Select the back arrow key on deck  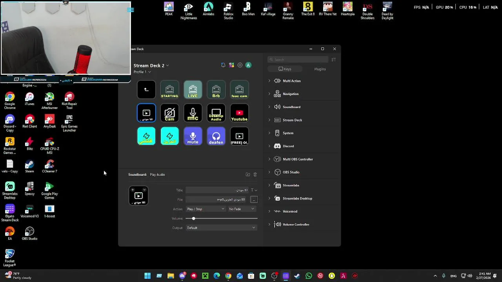(x=146, y=90)
